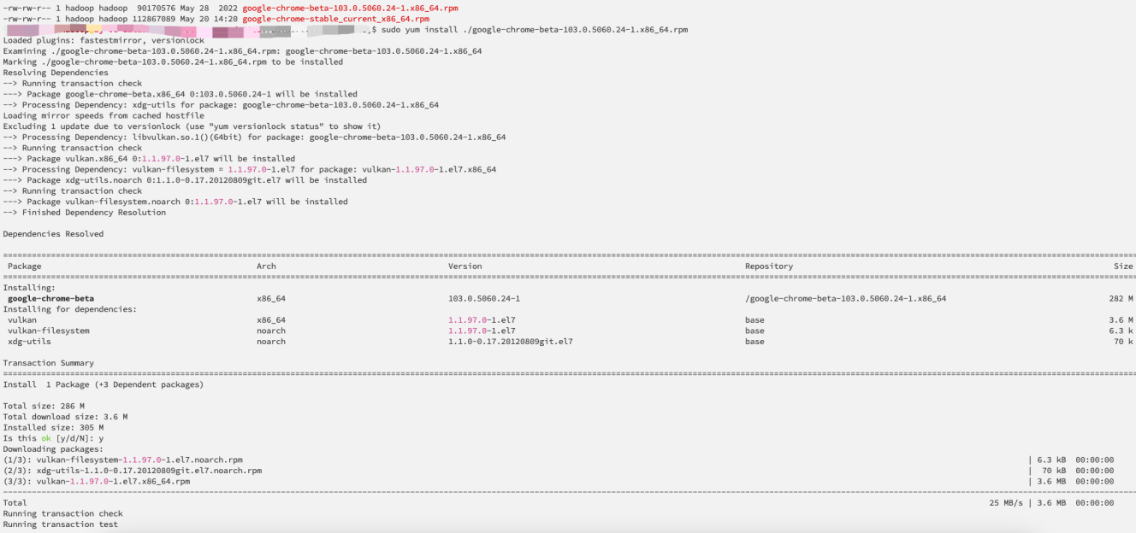Click the 'Package' column header
The height and width of the screenshot is (533, 1136).
pos(24,266)
